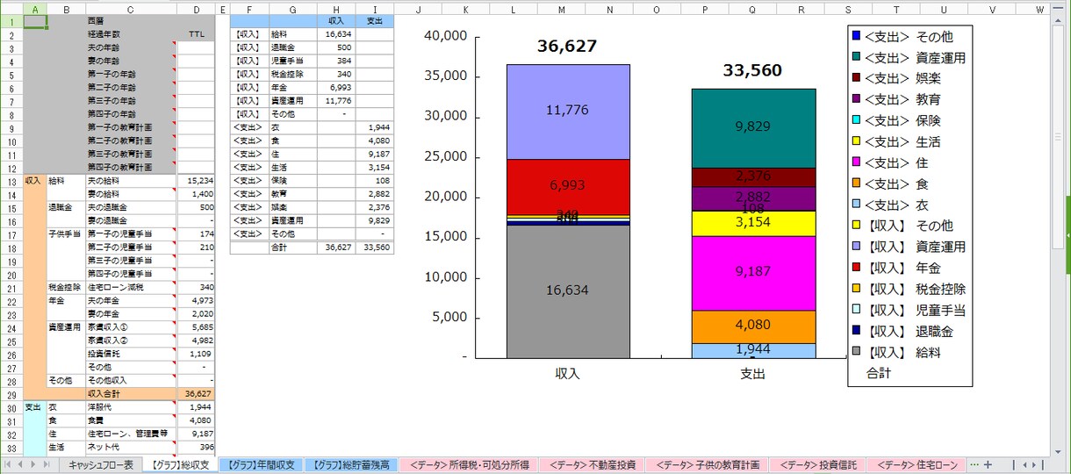Click the 合計 cell in the summary table
This screenshot has width=1071, height=474.
(294, 248)
